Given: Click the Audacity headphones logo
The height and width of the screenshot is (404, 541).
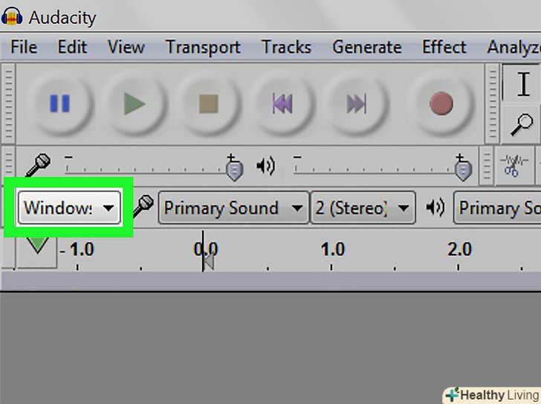Looking at the screenshot, I should point(12,16).
